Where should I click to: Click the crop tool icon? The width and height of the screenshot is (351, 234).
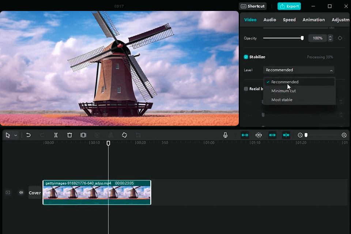[138, 135]
